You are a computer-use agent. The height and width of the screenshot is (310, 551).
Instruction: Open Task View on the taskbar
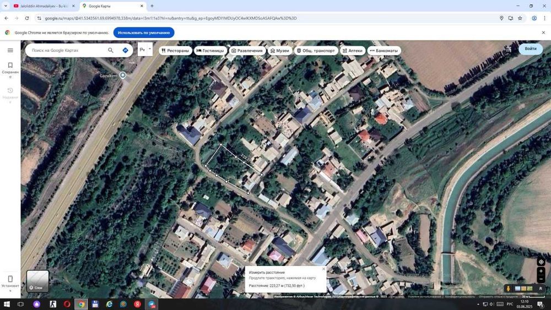[x=21, y=304]
